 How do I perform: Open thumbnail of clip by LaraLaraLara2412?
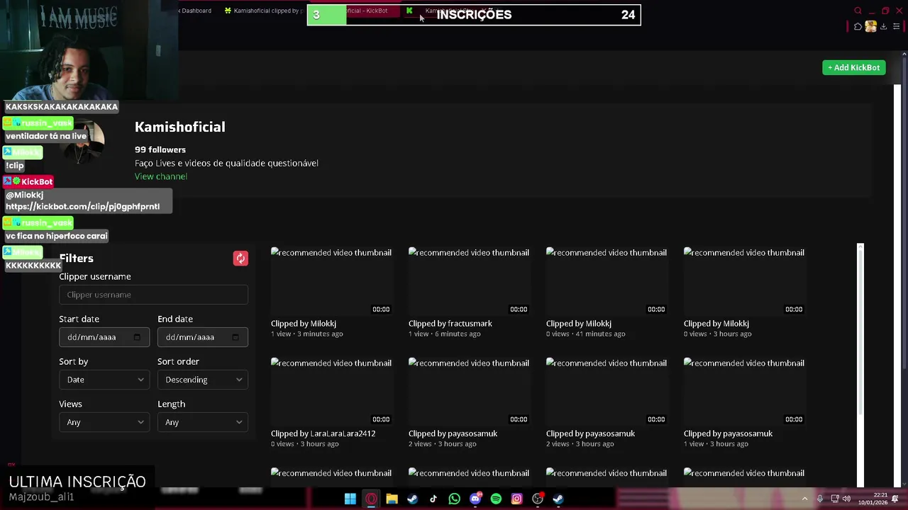coord(331,391)
